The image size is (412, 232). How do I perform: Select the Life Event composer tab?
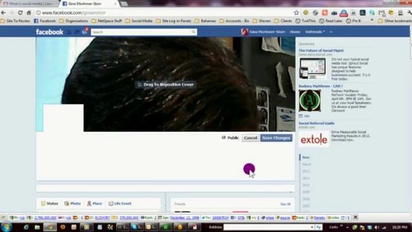[120, 204]
